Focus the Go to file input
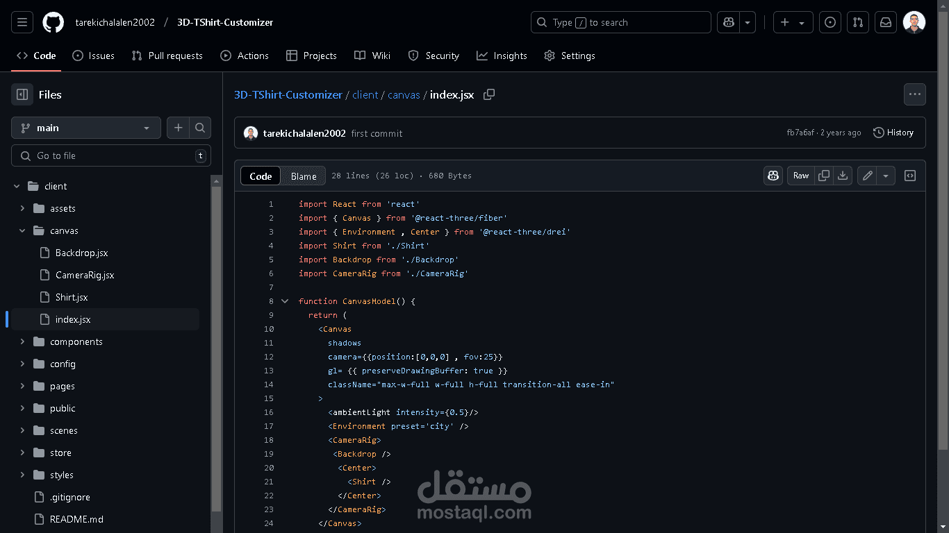 [111, 155]
